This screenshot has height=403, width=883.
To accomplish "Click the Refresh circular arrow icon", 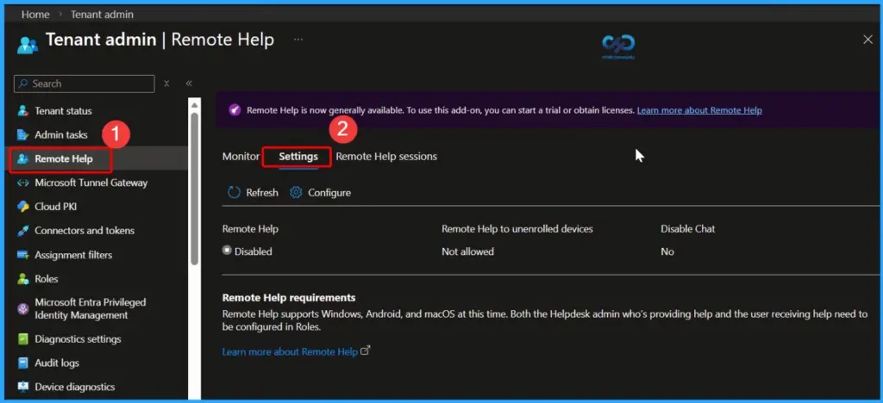I will coord(234,193).
